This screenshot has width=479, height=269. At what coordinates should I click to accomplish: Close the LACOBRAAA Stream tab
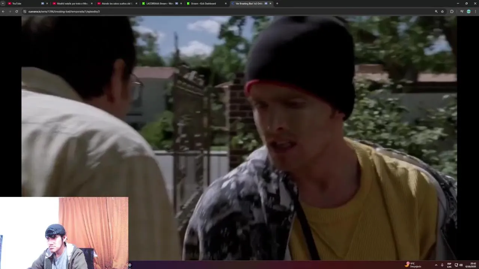[x=181, y=3]
